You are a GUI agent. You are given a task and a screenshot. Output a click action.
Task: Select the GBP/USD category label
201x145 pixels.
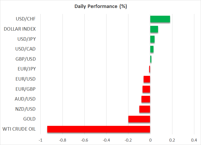[x=26, y=59]
